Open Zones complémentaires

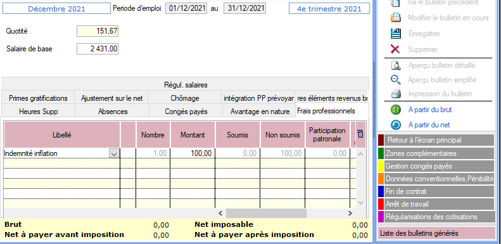coord(436,153)
